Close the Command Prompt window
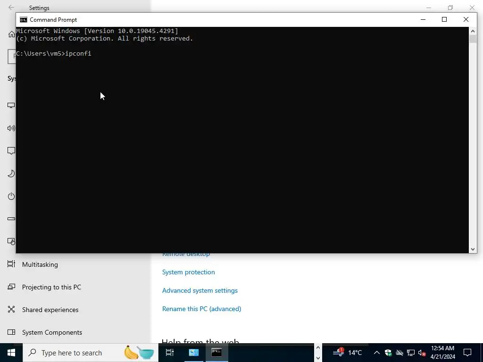The image size is (483, 362). point(466,19)
